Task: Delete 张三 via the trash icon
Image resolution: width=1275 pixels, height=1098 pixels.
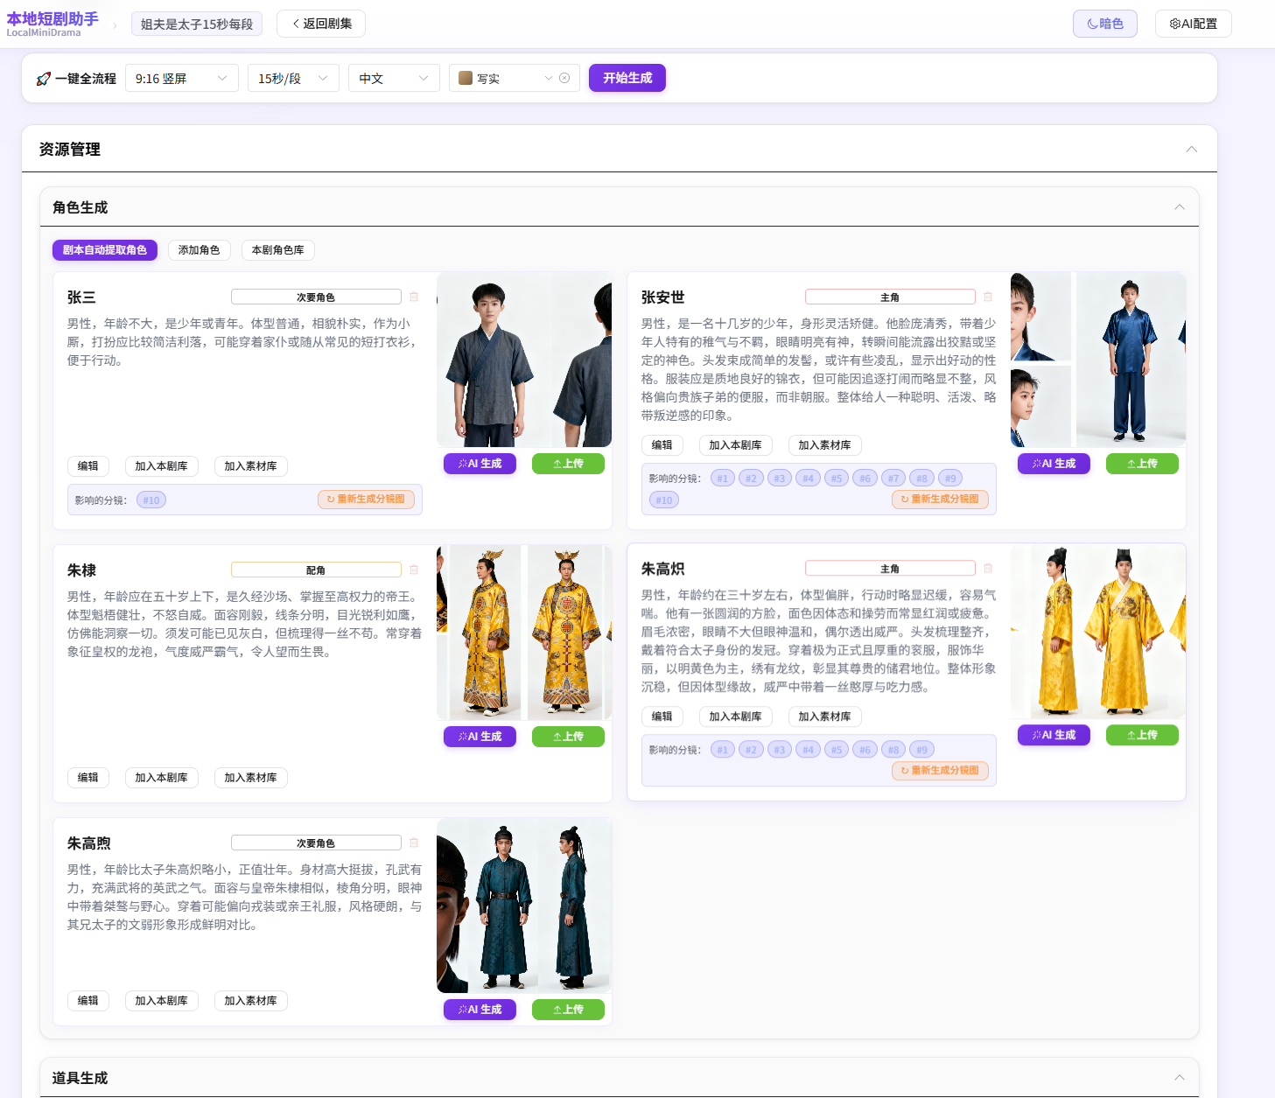Action: [414, 297]
